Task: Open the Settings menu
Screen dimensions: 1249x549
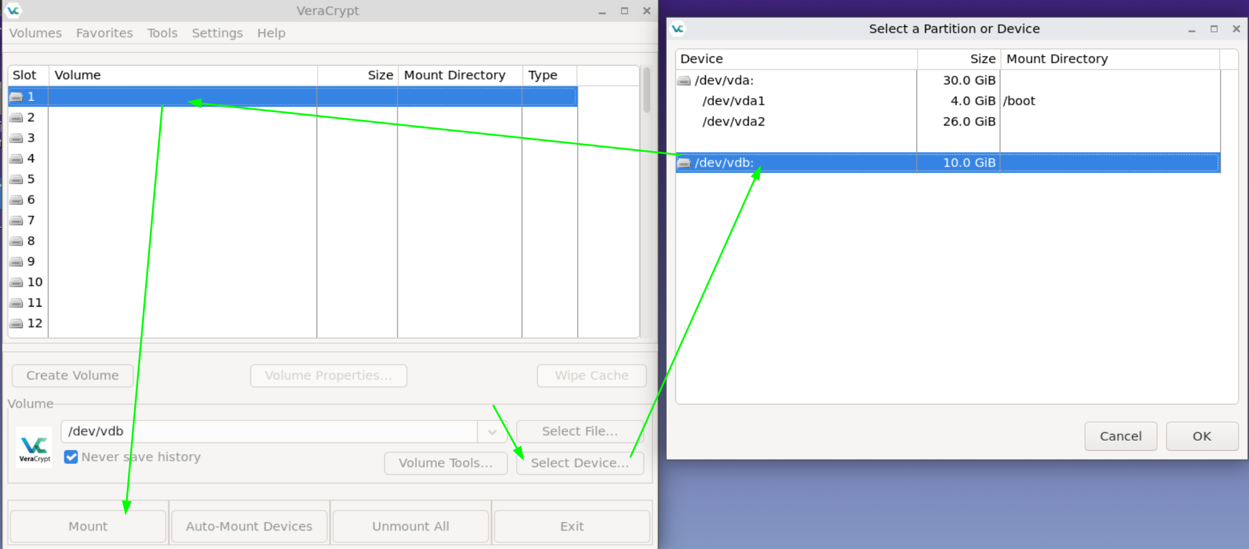Action: [217, 33]
